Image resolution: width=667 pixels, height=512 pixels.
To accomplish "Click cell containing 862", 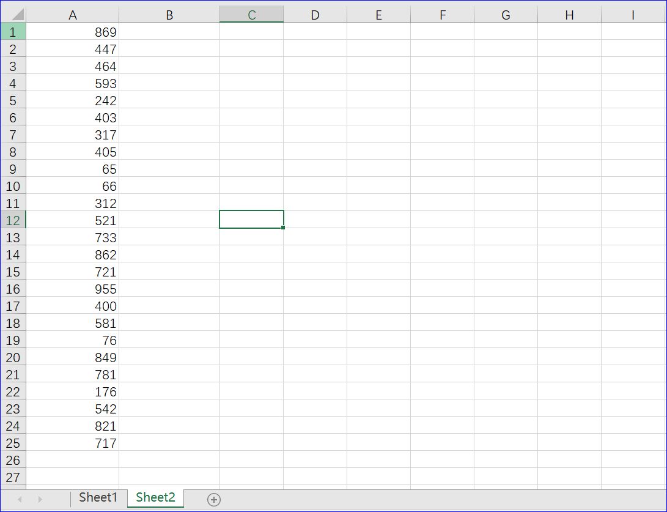I will [x=72, y=254].
